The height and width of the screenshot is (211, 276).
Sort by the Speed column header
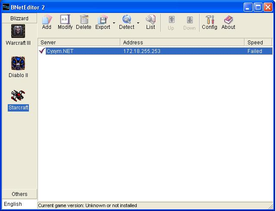pos(258,42)
